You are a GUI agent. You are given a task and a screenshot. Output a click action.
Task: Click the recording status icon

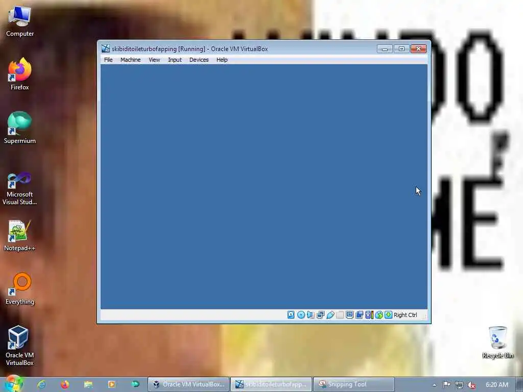[x=359, y=314]
